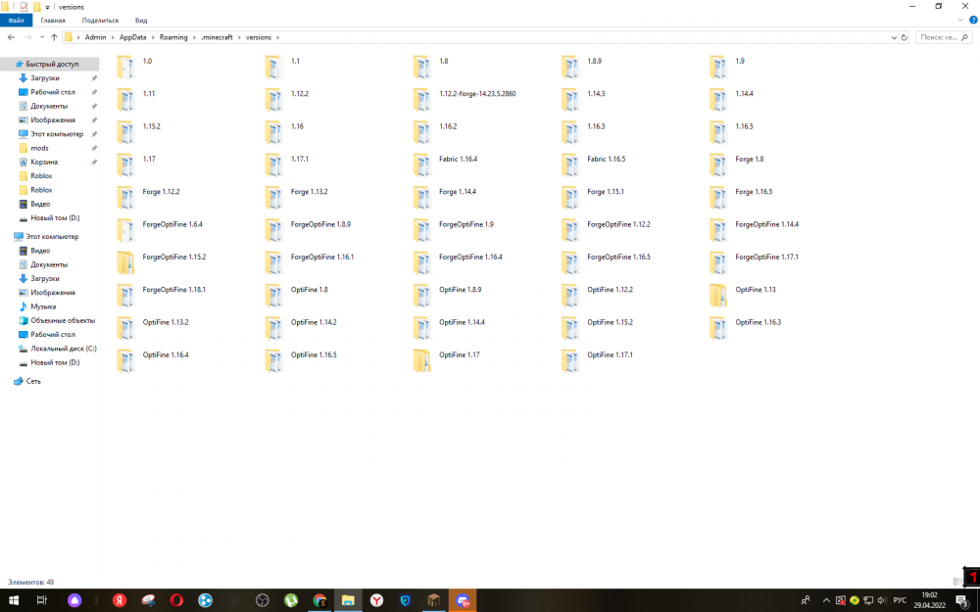Select the 1.12.2-forge-14.23.5.2860 folder icon

(x=421, y=99)
